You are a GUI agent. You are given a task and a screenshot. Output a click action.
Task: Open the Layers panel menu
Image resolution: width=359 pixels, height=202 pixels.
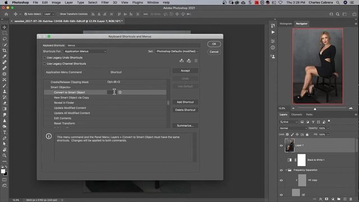(356, 114)
